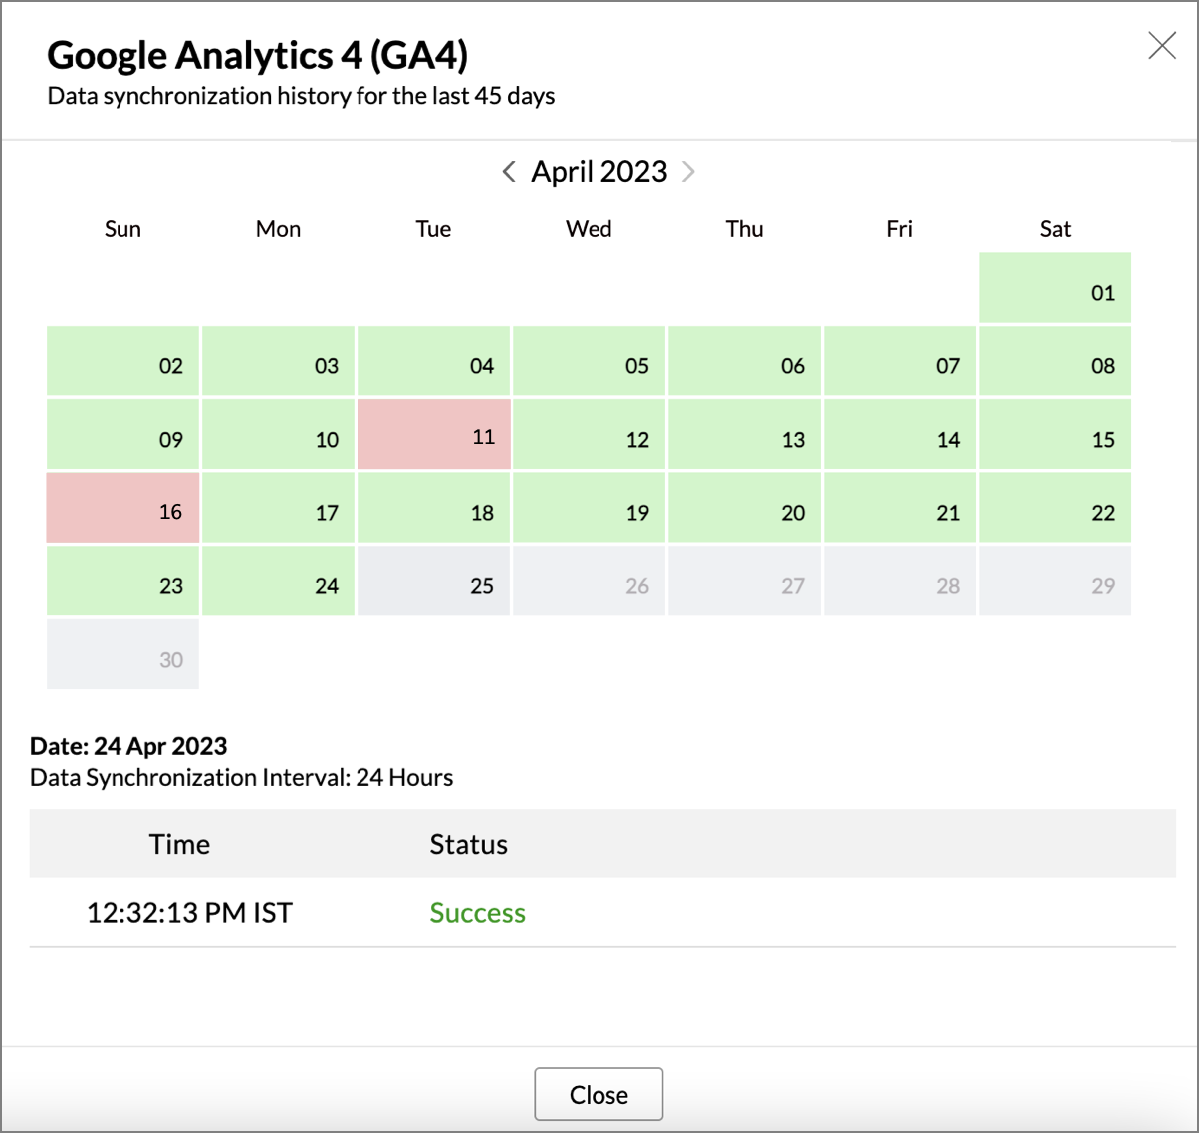The width and height of the screenshot is (1199, 1133).
Task: Select the red-highlighted April 16 cell
Action: (123, 508)
